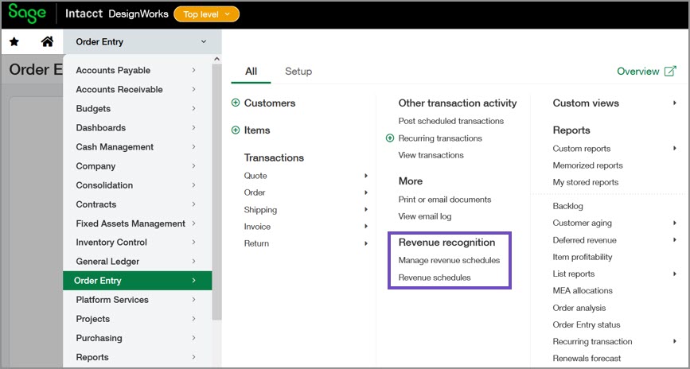Click the Overview link

point(637,72)
